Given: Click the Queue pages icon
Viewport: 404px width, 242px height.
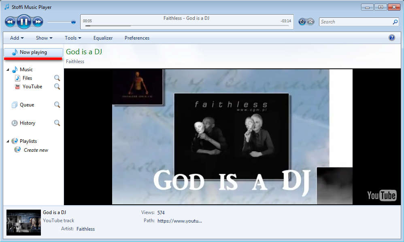Looking at the screenshot, I should click(15, 105).
